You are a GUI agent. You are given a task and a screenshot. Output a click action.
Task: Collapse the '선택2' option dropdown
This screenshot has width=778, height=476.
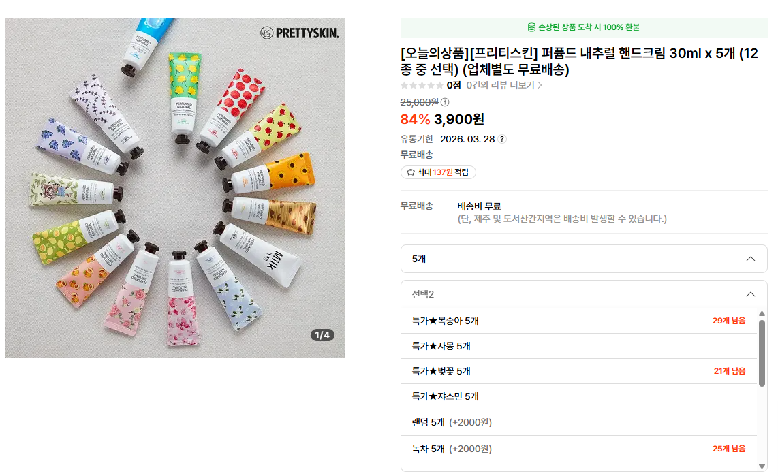(584, 294)
